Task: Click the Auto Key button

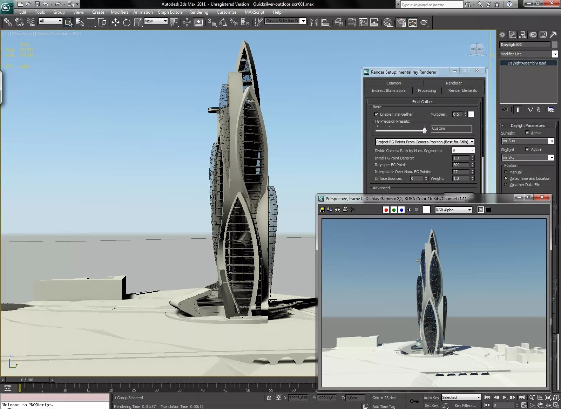Action: 431,398
